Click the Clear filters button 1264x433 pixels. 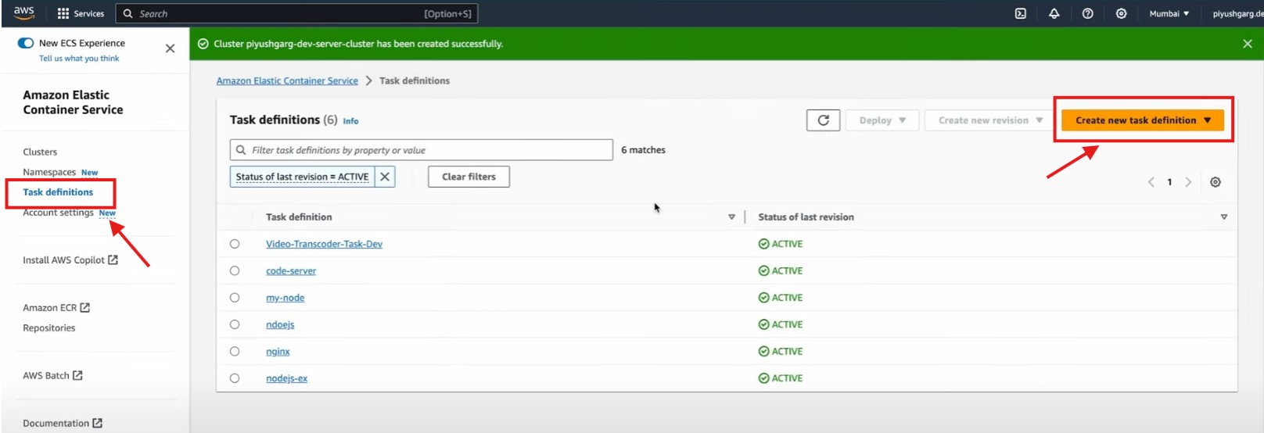(469, 177)
